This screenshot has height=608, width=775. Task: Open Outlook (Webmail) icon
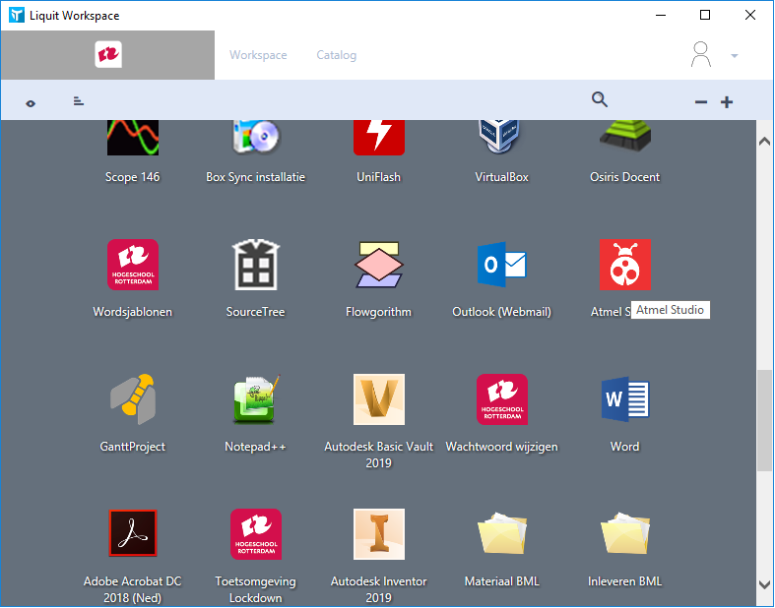coord(501,265)
